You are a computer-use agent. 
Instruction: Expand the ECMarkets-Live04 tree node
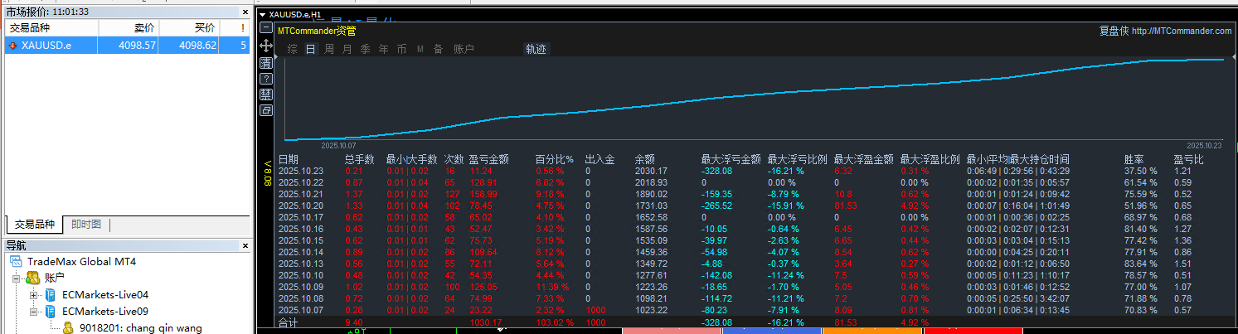33,295
